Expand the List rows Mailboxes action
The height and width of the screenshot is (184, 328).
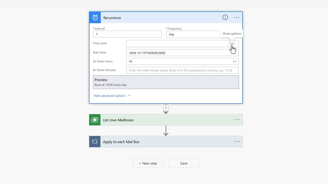click(x=166, y=120)
